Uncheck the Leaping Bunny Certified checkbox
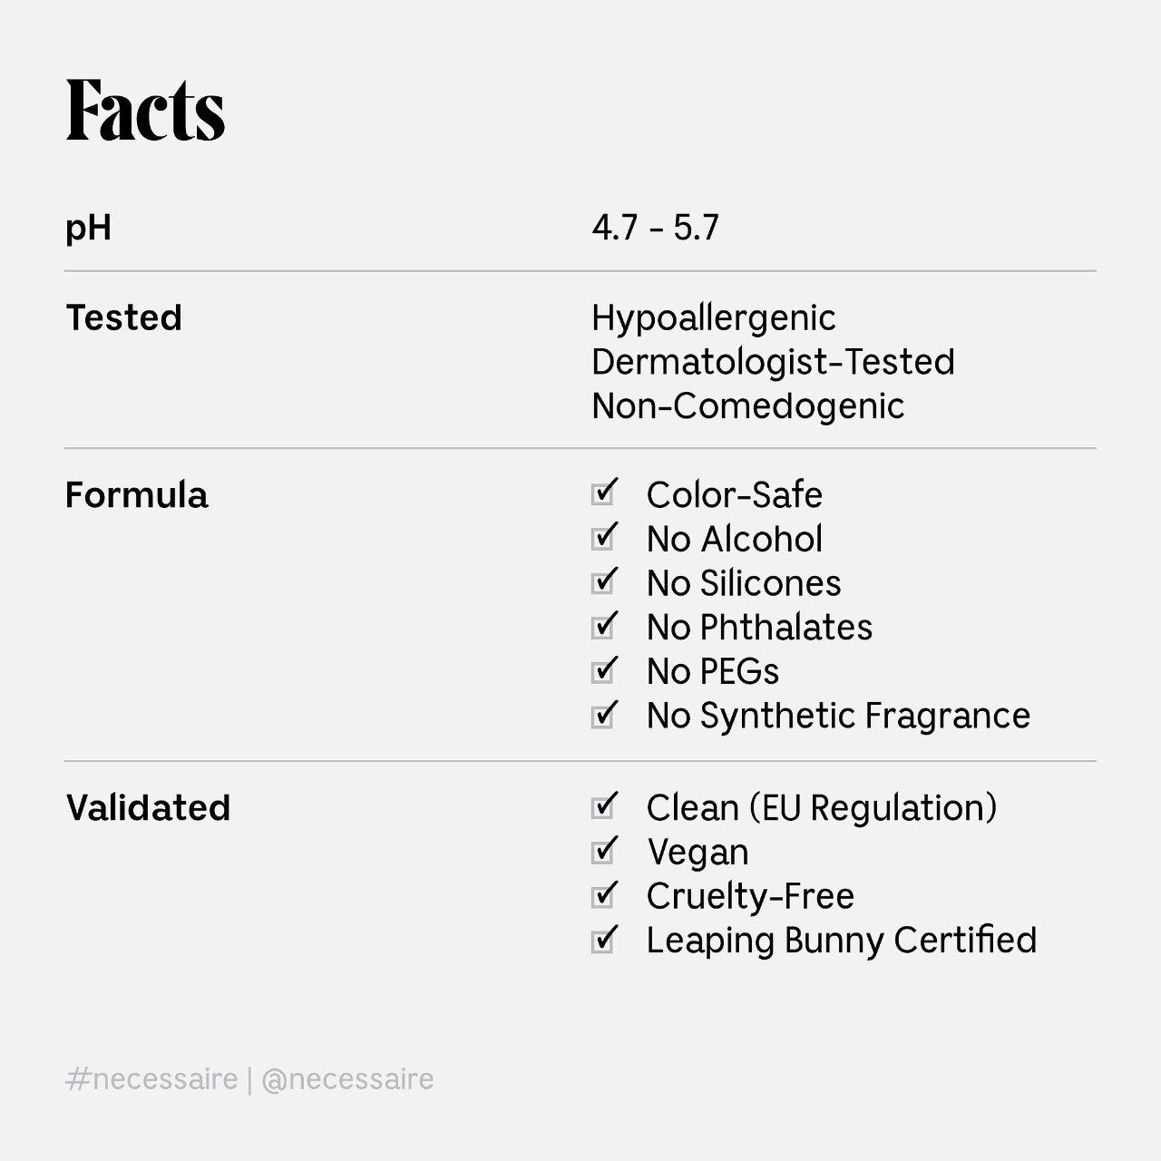This screenshot has height=1161, width=1161. click(603, 941)
